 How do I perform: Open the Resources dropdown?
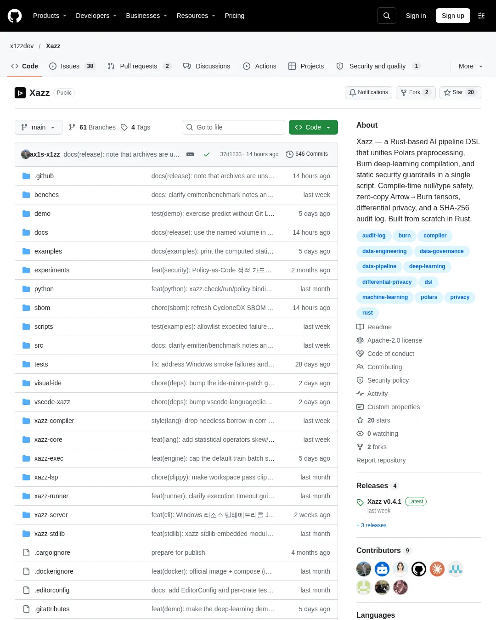pyautogui.click(x=196, y=16)
